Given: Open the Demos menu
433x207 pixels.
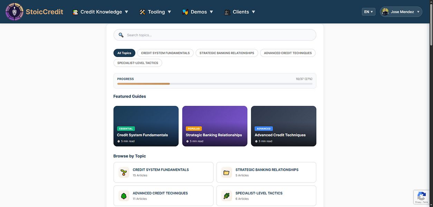Looking at the screenshot, I should click(x=198, y=11).
